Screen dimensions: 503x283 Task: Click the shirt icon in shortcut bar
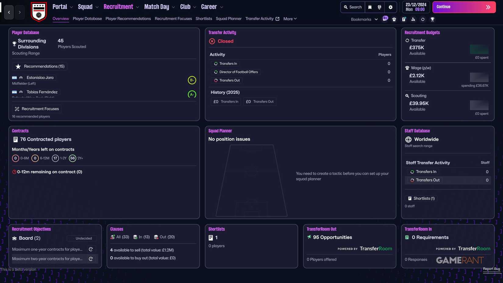pyautogui.click(x=394, y=20)
